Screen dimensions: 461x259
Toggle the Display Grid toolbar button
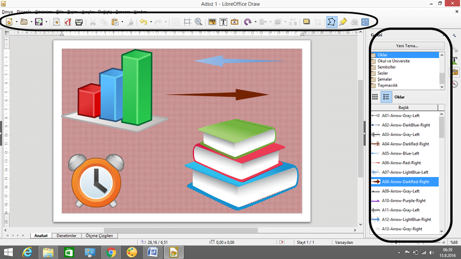[x=175, y=22]
